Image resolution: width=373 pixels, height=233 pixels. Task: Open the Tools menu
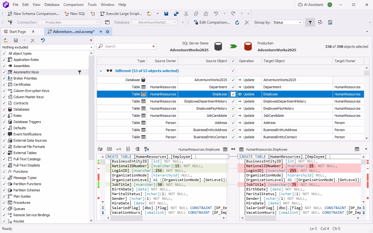click(x=92, y=5)
